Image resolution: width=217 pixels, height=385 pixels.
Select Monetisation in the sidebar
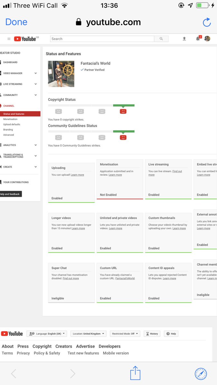click(x=10, y=119)
